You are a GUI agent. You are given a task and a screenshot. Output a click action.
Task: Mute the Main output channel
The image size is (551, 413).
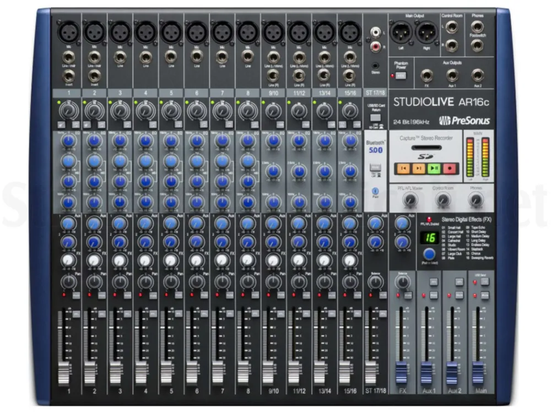485,296
